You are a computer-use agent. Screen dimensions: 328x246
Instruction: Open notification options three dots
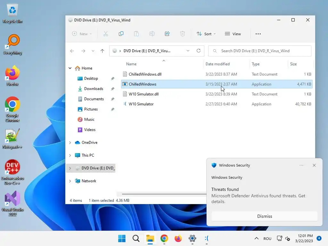click(301, 165)
